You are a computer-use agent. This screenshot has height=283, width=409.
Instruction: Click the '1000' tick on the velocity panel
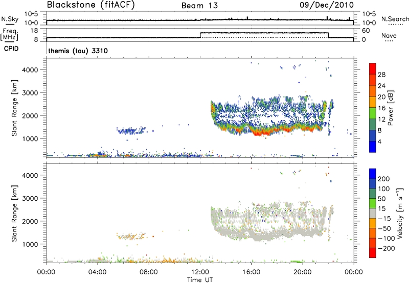pyautogui.click(x=30, y=244)
